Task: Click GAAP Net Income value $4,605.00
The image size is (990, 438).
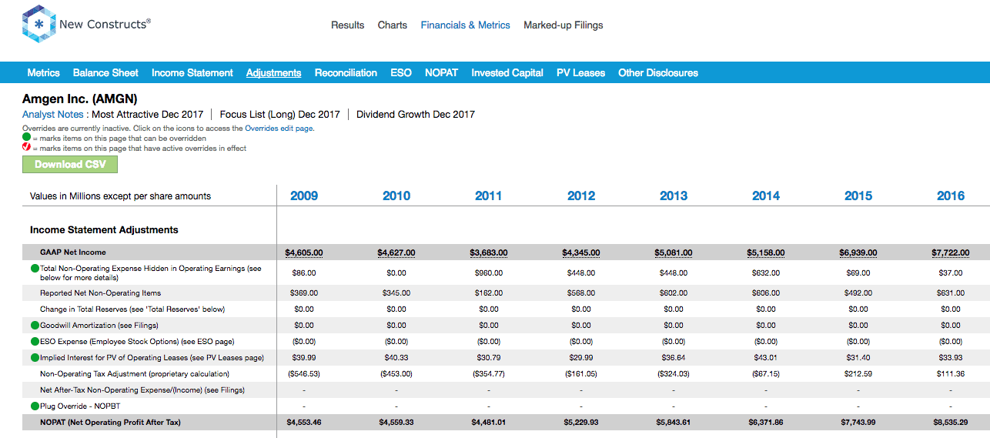Action: [x=304, y=252]
